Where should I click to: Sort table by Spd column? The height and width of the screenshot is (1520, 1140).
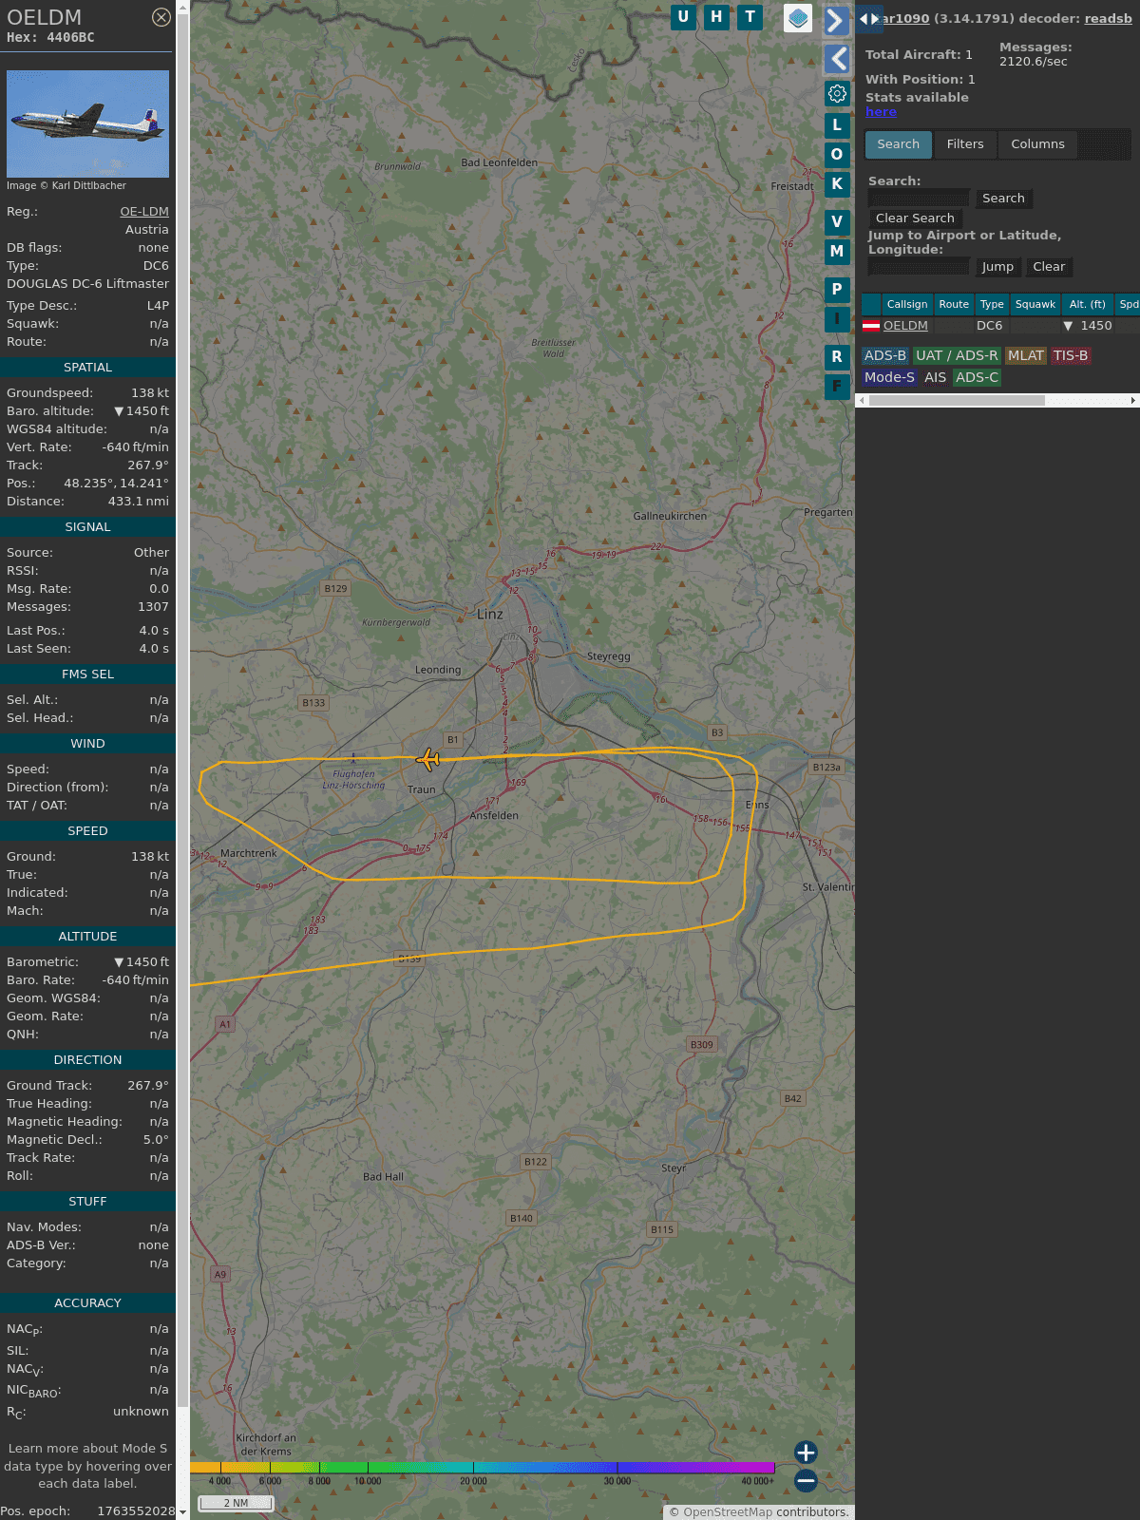[x=1128, y=304]
